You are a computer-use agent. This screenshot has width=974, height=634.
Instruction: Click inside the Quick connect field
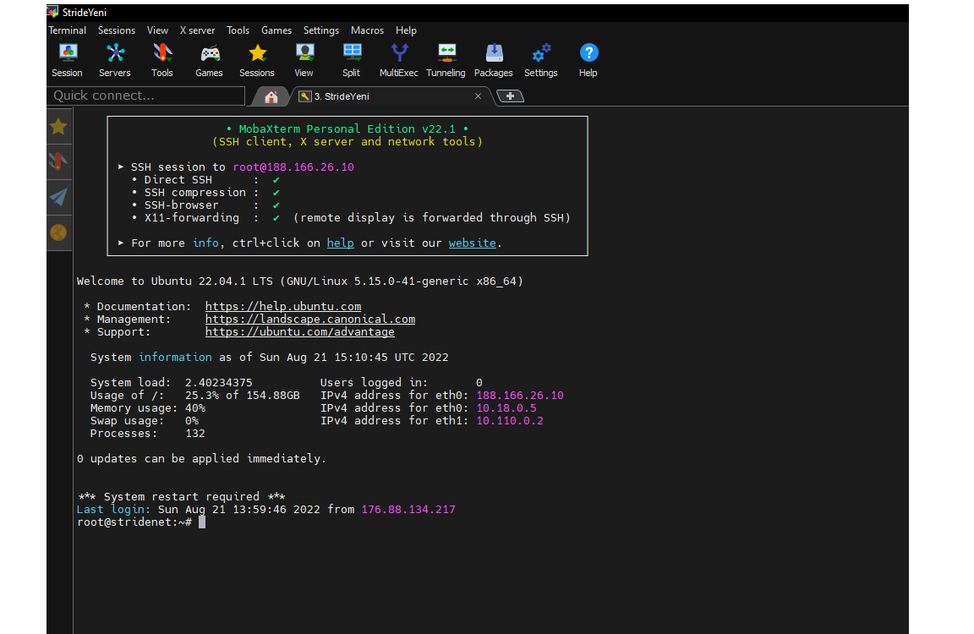point(144,96)
